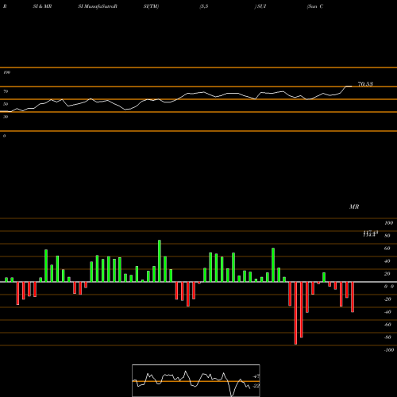Click the MR panel title label
The width and height of the screenshot is (397, 397).
click(x=354, y=206)
